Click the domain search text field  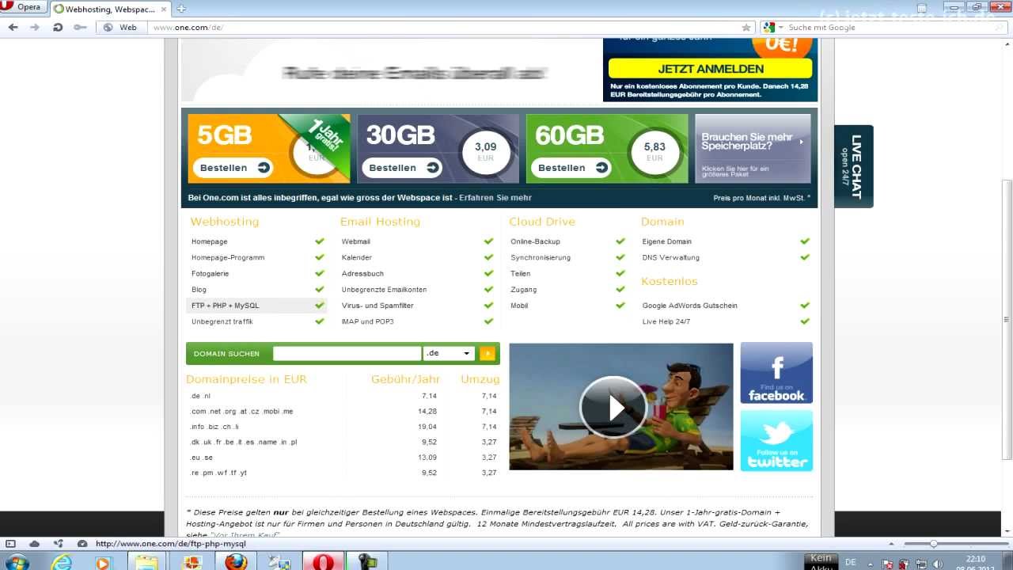pos(347,353)
